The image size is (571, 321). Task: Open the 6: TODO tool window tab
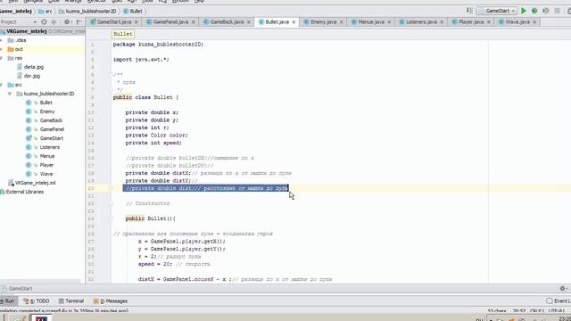tap(36, 301)
